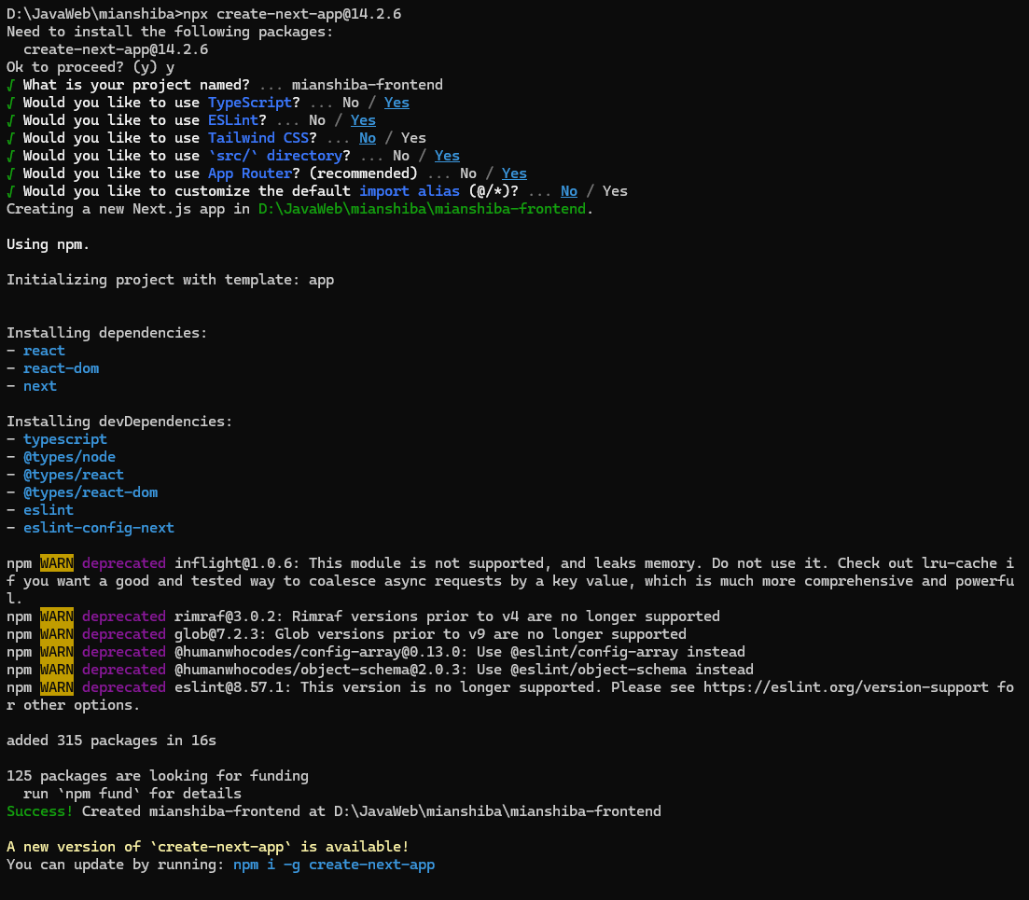
Task: Click the command 'npx create-next-app@14.2.6'
Action: tap(292, 14)
